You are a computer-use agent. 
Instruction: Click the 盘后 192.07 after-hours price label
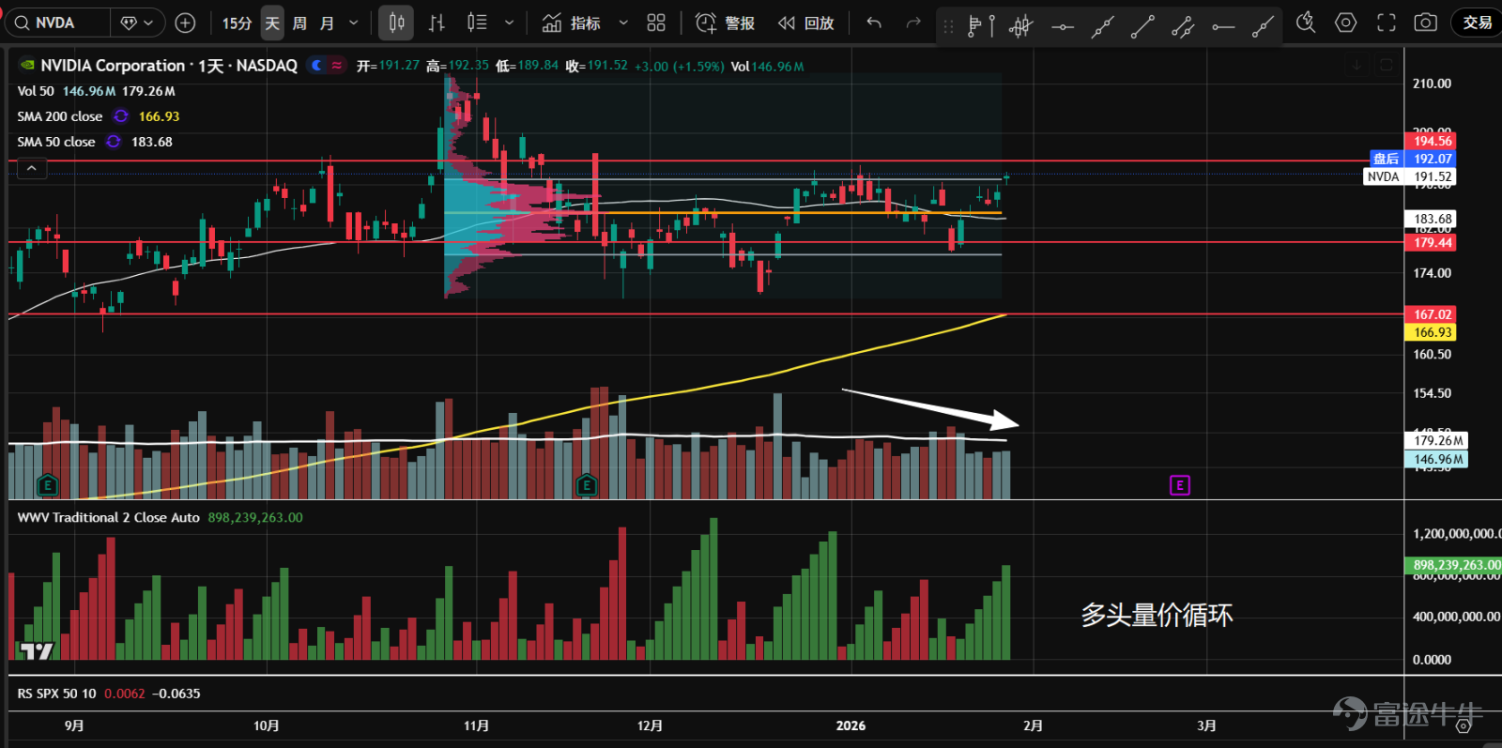pos(1413,159)
